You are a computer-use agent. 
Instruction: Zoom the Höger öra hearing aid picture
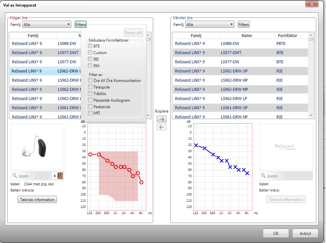(x=21, y=176)
